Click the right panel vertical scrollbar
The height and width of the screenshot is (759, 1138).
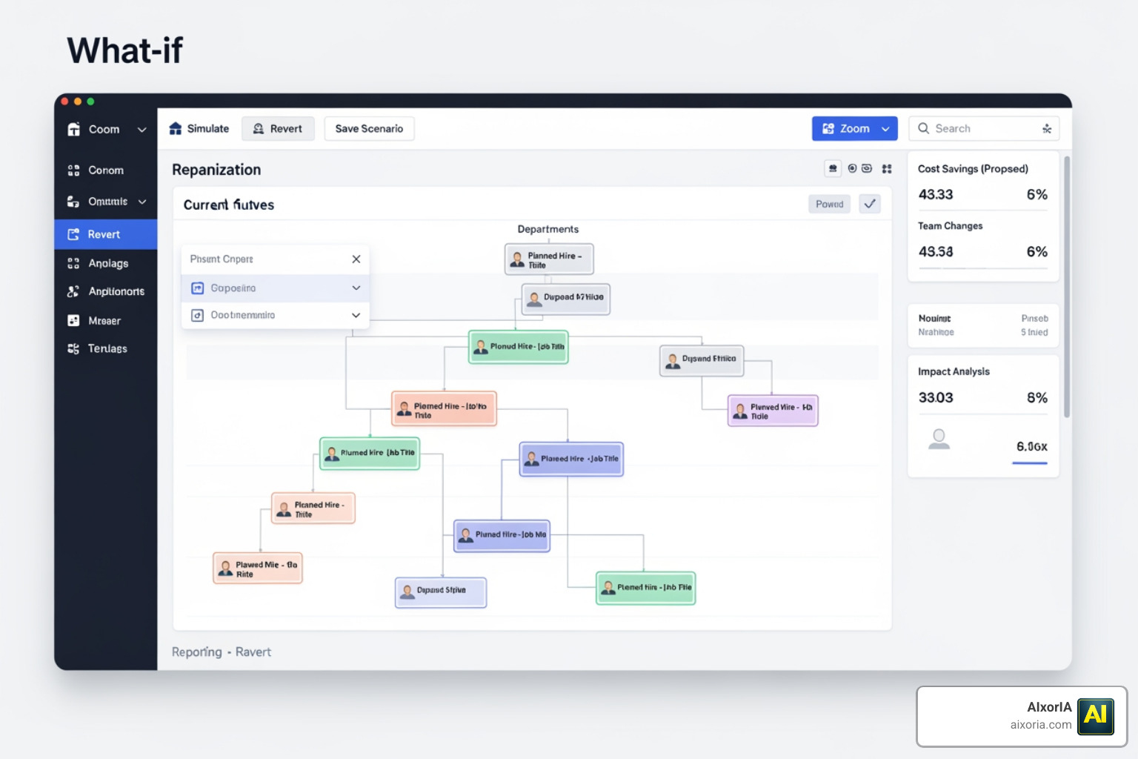pos(1067,286)
